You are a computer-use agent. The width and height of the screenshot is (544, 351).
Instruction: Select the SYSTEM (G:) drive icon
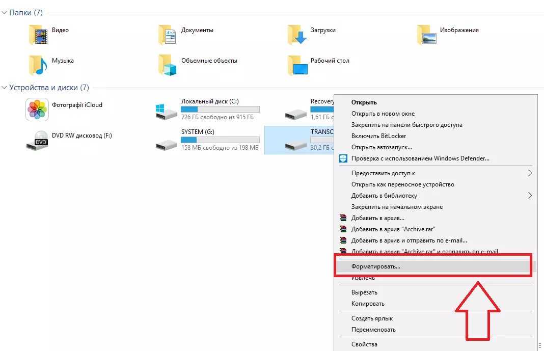[x=166, y=144]
